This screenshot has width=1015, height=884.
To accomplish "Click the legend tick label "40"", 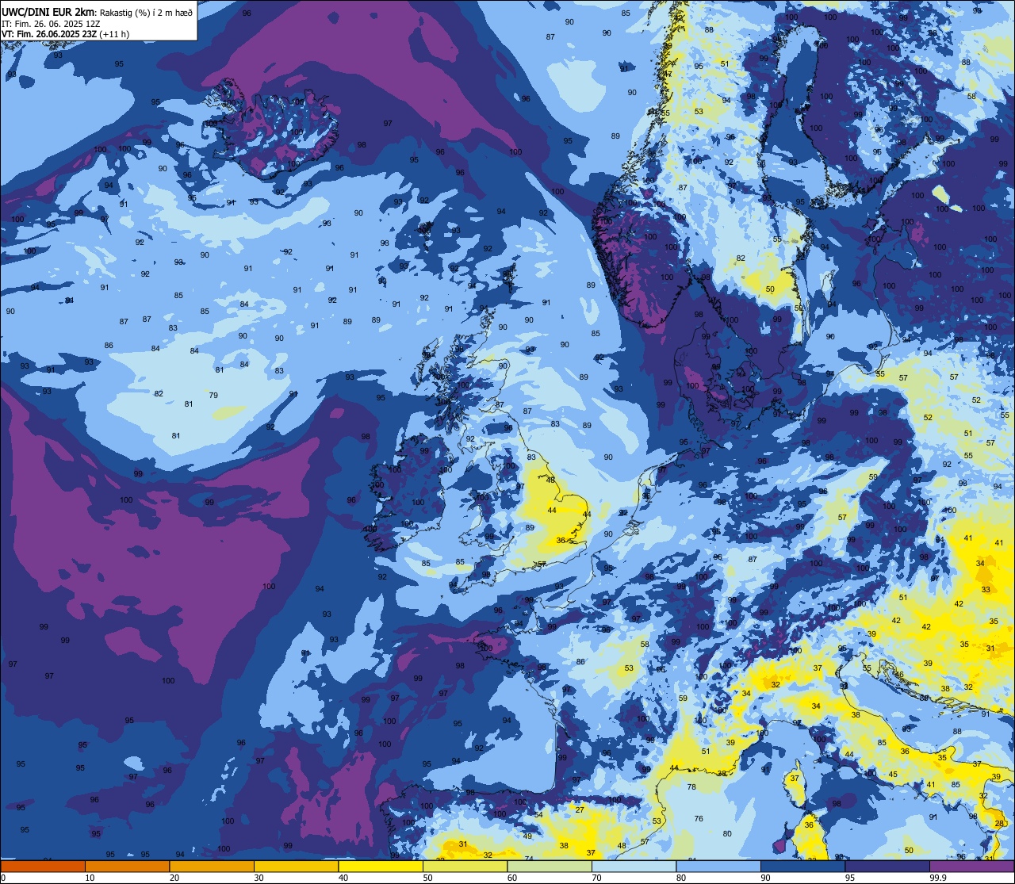I will click(343, 878).
